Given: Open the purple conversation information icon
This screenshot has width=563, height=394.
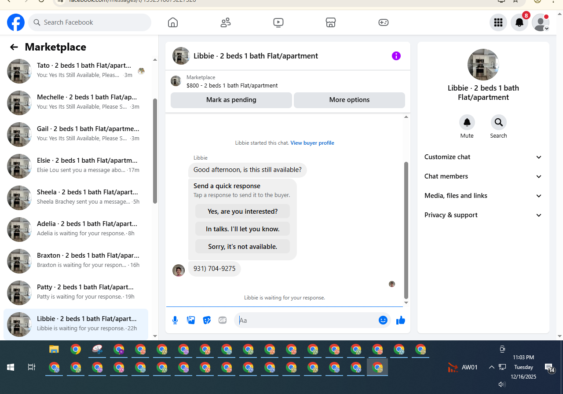Looking at the screenshot, I should [x=396, y=56].
